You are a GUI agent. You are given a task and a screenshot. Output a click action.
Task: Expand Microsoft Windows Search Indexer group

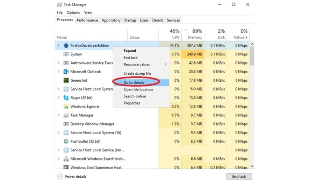pyautogui.click(x=58, y=159)
